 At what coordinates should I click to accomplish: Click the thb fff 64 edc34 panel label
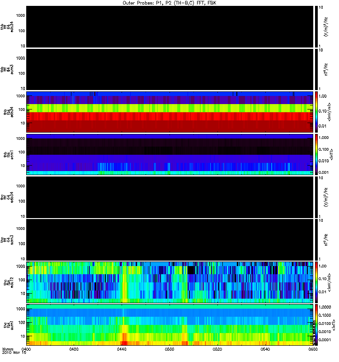coord(7,27)
